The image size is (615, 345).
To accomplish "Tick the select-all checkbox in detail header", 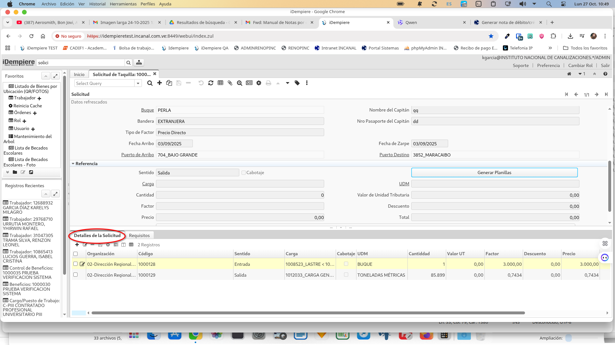I will click(76, 254).
